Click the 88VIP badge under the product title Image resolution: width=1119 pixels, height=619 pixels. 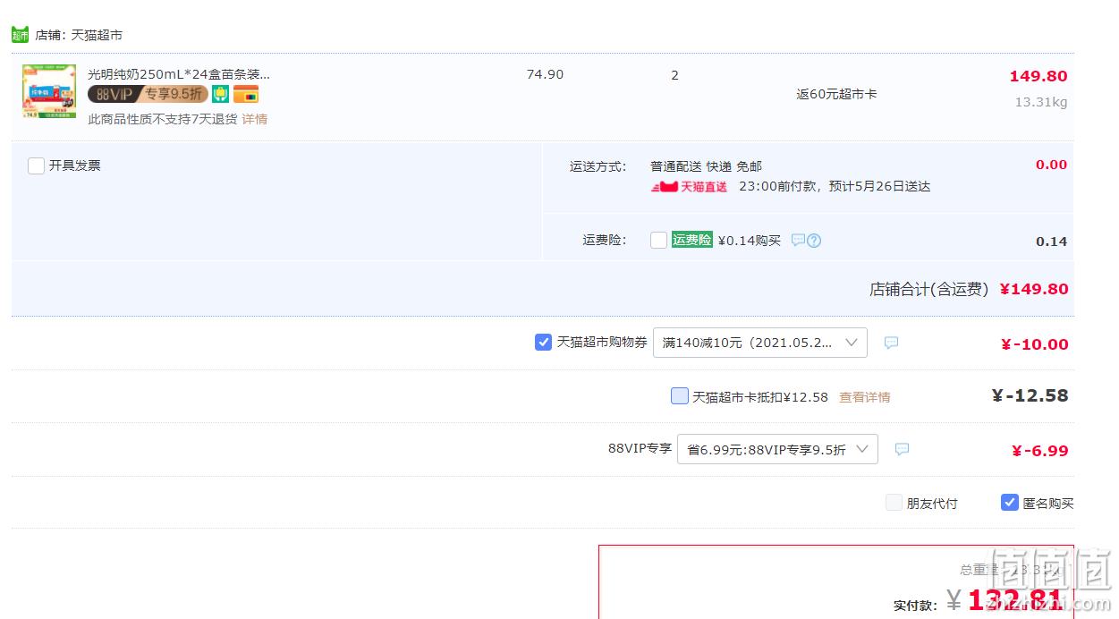113,94
